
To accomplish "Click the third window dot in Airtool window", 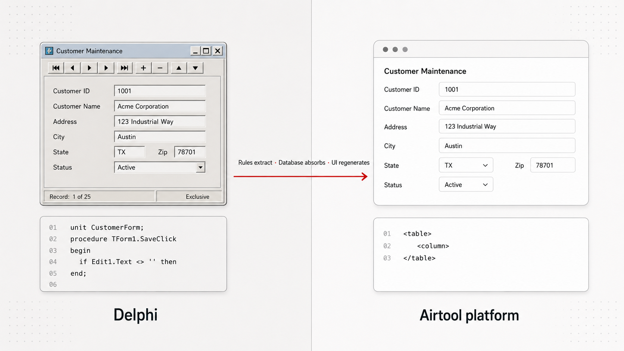I will tap(405, 49).
